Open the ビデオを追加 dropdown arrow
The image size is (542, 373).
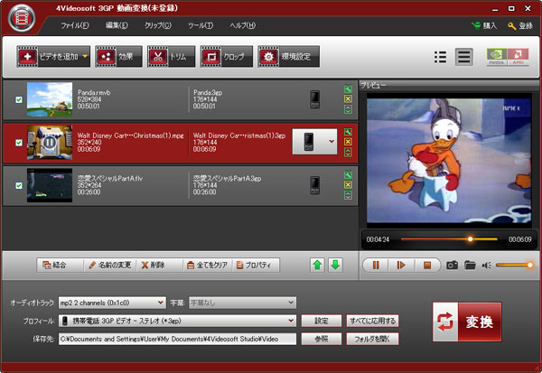(85, 56)
